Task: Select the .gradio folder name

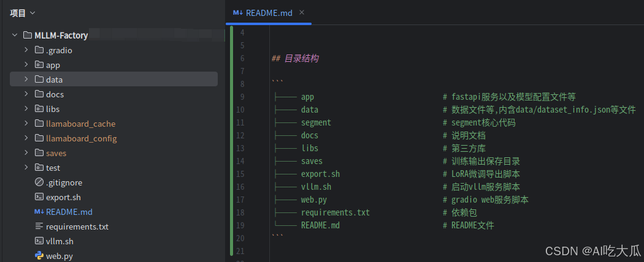Action: [x=59, y=50]
